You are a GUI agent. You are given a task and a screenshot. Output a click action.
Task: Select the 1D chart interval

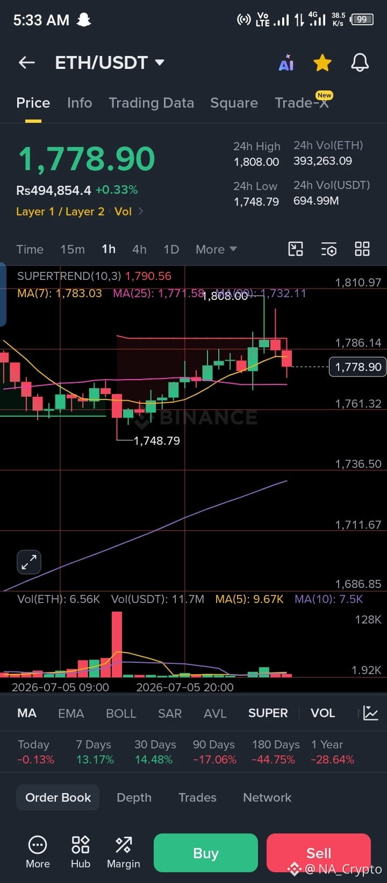pyautogui.click(x=171, y=249)
